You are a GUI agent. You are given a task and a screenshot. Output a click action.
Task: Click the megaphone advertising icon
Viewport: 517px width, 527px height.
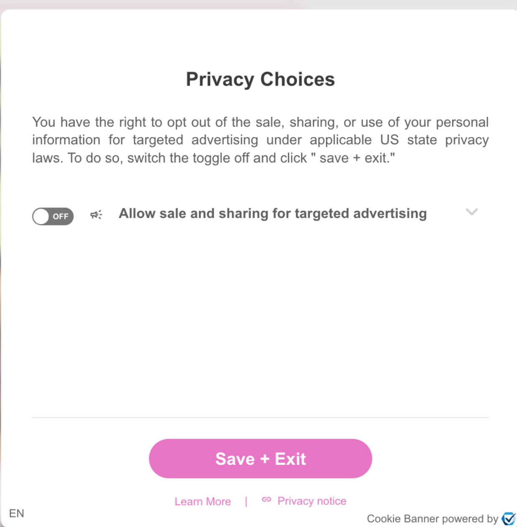click(96, 215)
